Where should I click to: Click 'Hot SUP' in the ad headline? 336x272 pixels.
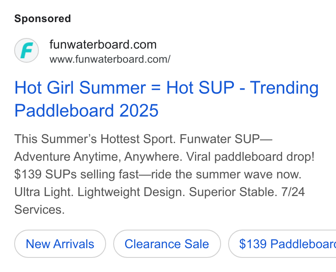[x=200, y=87]
